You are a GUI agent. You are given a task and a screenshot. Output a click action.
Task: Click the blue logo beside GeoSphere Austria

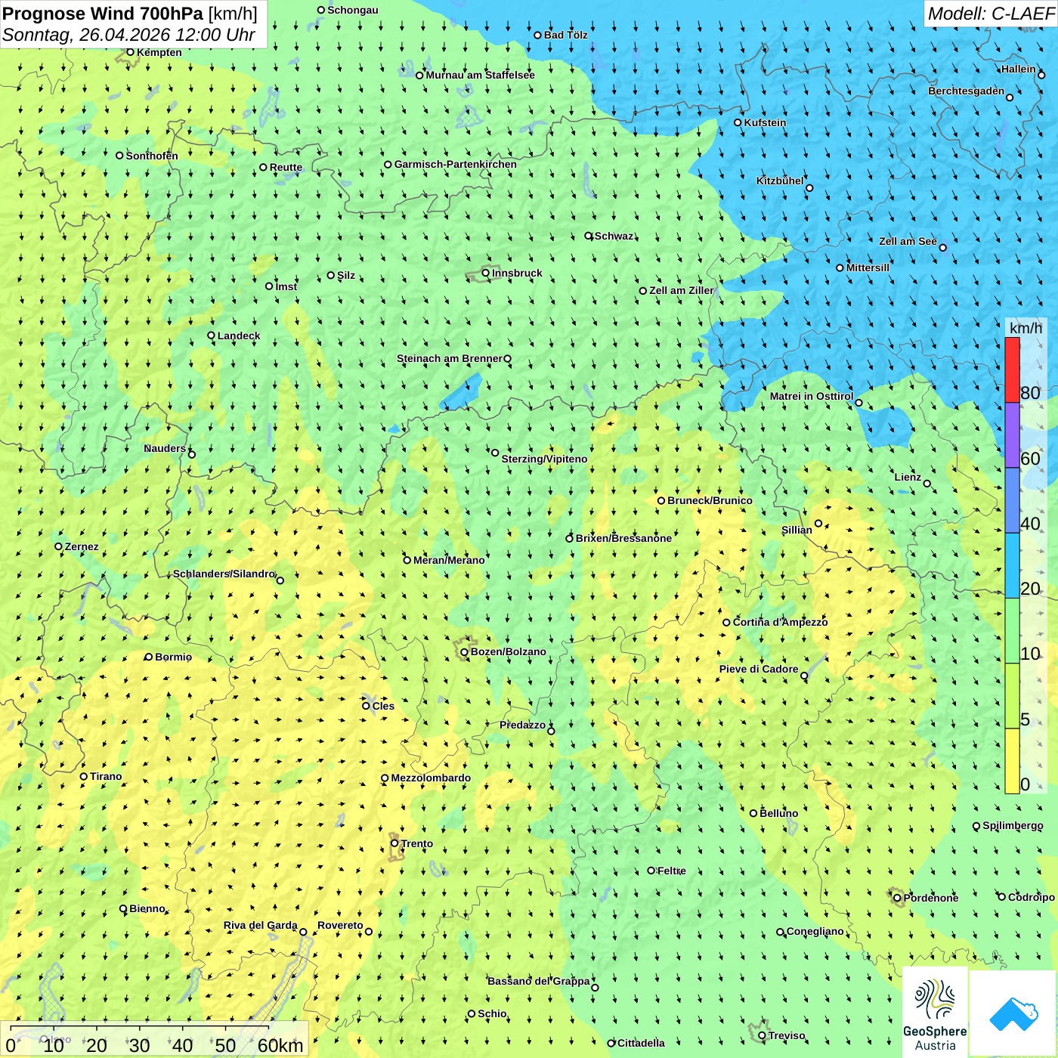pos(1013,1013)
